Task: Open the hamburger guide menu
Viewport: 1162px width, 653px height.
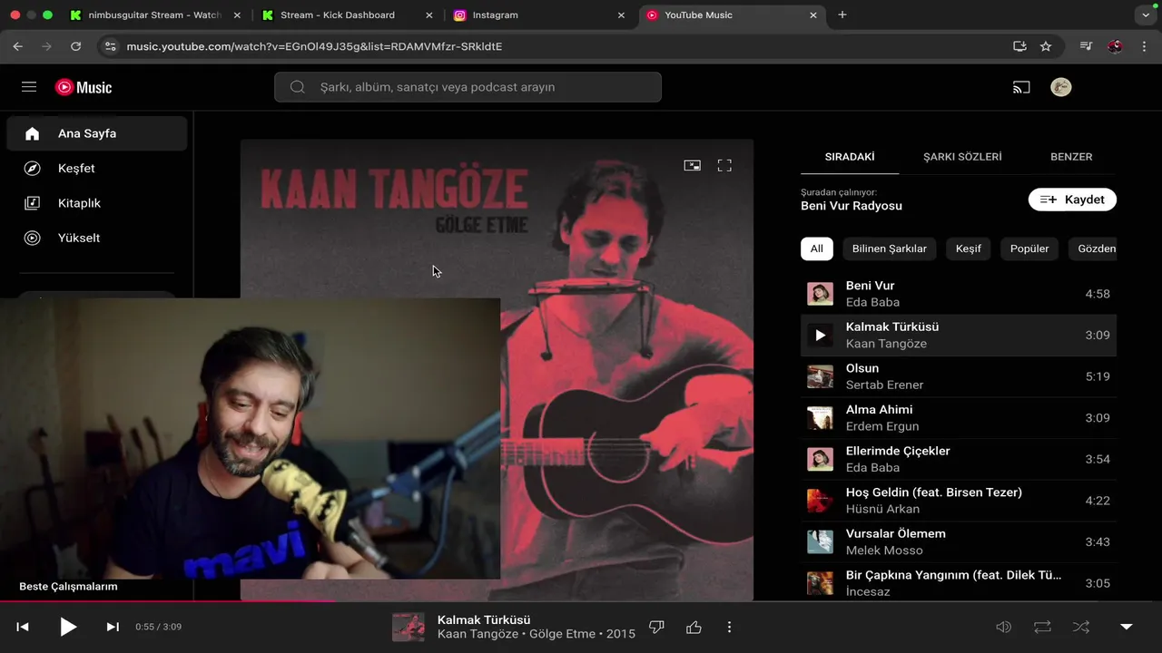Action: point(29,87)
